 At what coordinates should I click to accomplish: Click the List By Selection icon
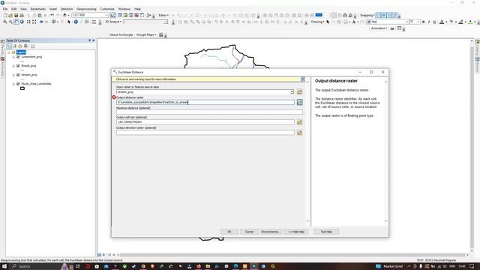pos(25,46)
